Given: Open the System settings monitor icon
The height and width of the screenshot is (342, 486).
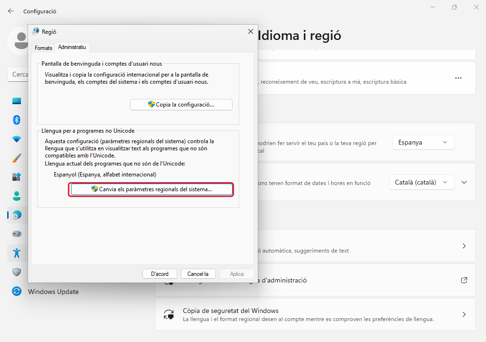Looking at the screenshot, I should coord(17,101).
